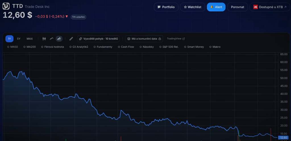Click the Trh uzavřen status badge
291x141 pixels.
click(x=78, y=17)
